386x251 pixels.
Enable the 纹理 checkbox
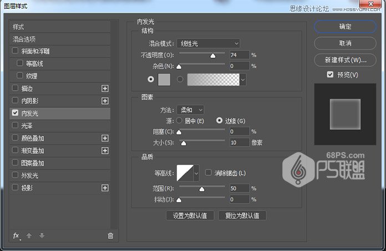[20, 75]
